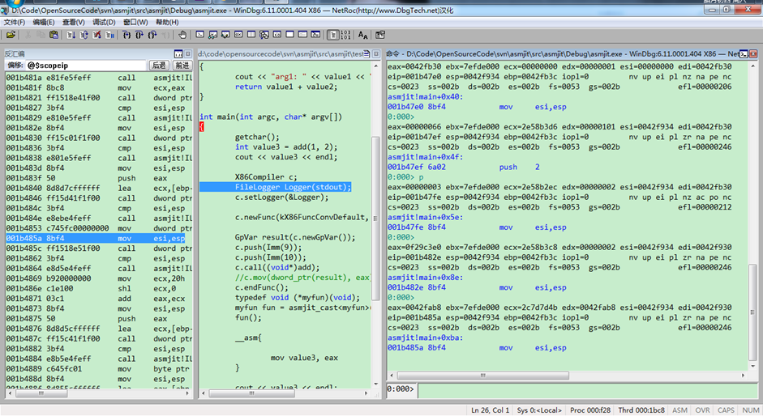The image size is (763, 416).
Task: Click 'Proc 000:f28' status bar entry
Action: tap(589, 410)
